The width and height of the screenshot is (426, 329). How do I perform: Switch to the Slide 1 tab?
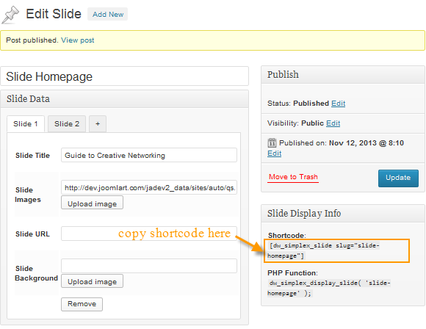pos(26,124)
